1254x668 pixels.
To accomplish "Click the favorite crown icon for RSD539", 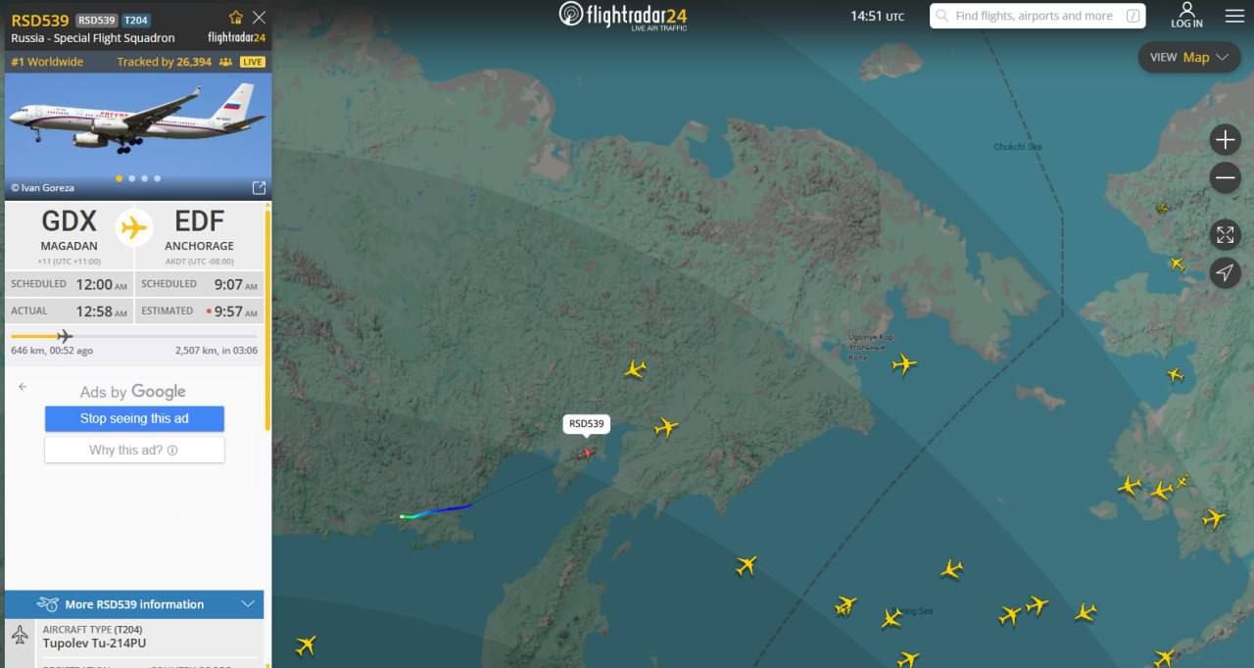I will 235,18.
